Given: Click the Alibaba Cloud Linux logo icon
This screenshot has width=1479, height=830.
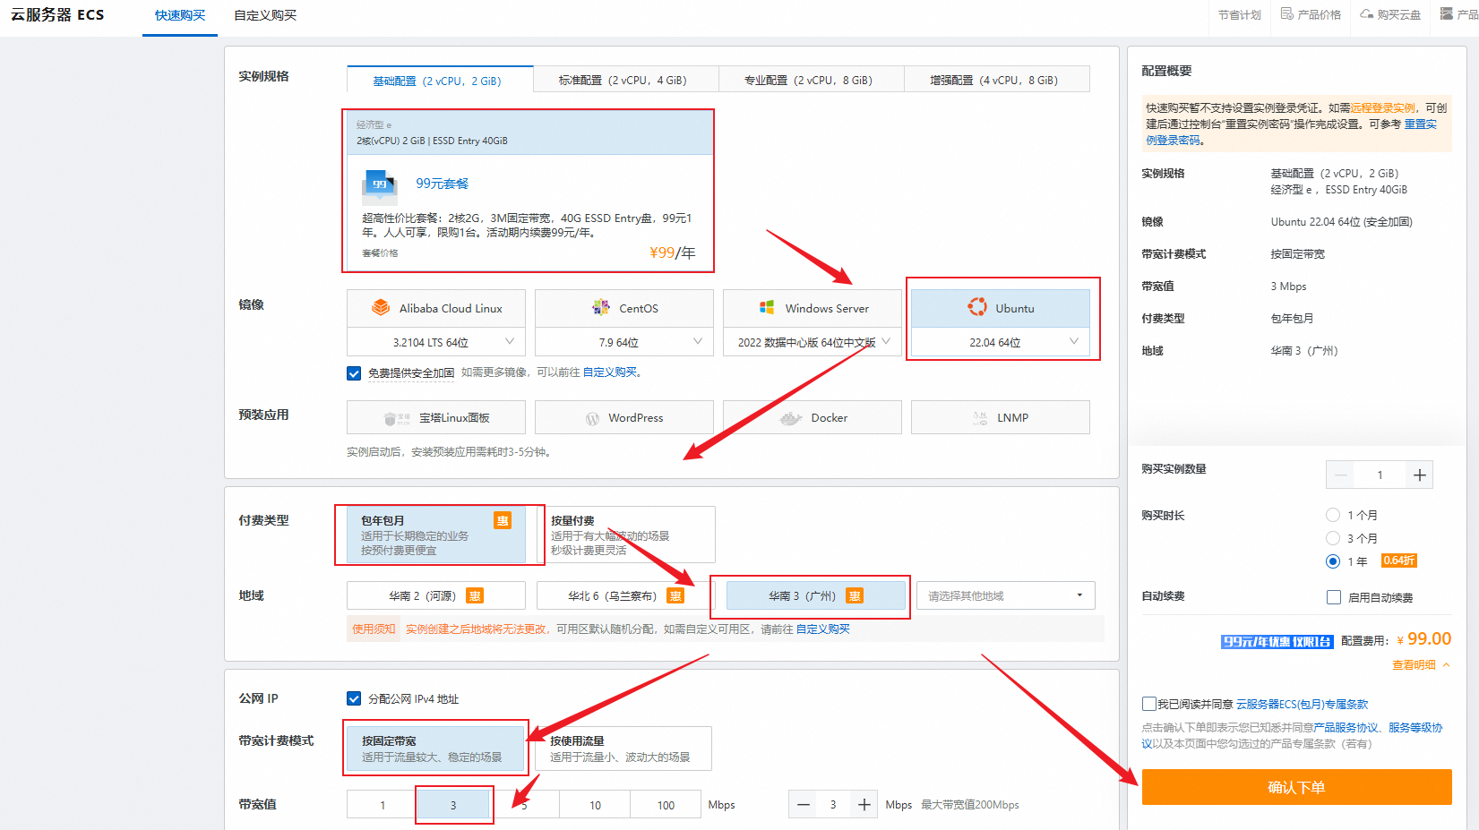Looking at the screenshot, I should 381,308.
